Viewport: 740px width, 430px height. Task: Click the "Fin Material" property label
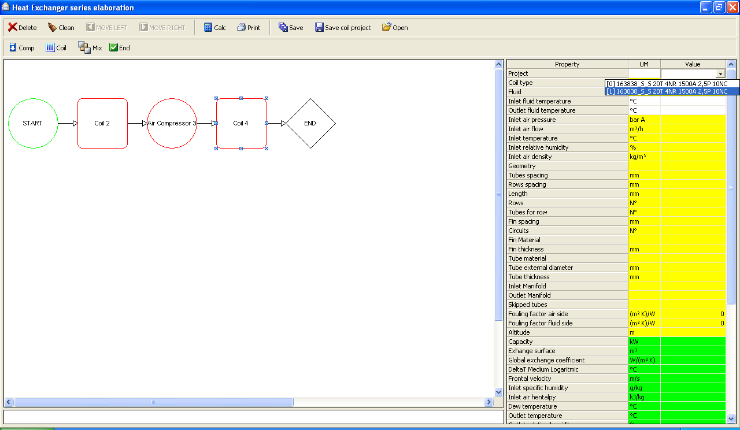coord(524,240)
